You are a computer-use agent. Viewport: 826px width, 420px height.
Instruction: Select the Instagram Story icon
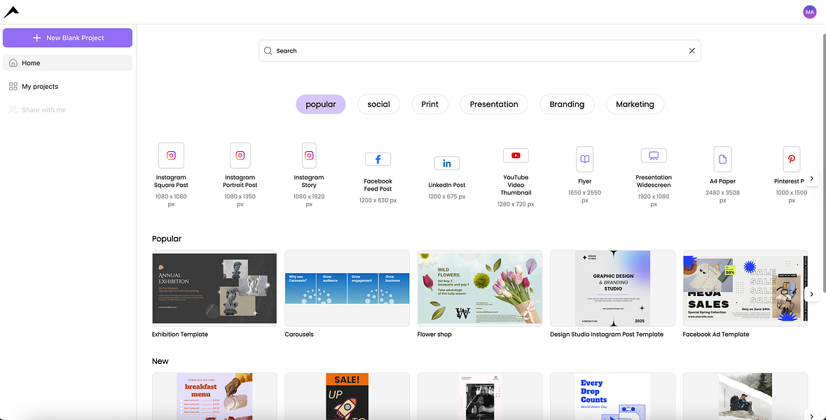pyautogui.click(x=309, y=155)
